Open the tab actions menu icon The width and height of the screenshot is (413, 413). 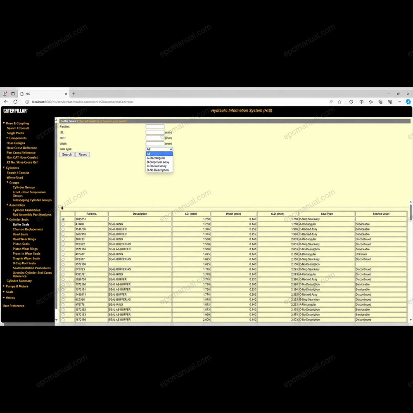tap(13, 94)
